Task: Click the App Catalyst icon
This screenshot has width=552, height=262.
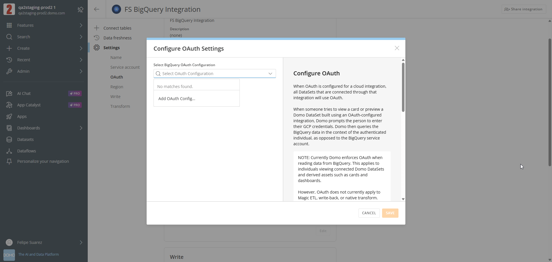Action: 9,105
